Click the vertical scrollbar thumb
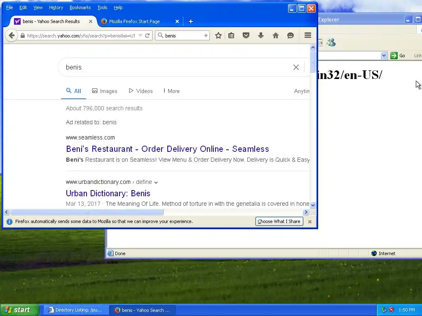Screen dimensions: 422x316 pyautogui.click(x=313, y=62)
